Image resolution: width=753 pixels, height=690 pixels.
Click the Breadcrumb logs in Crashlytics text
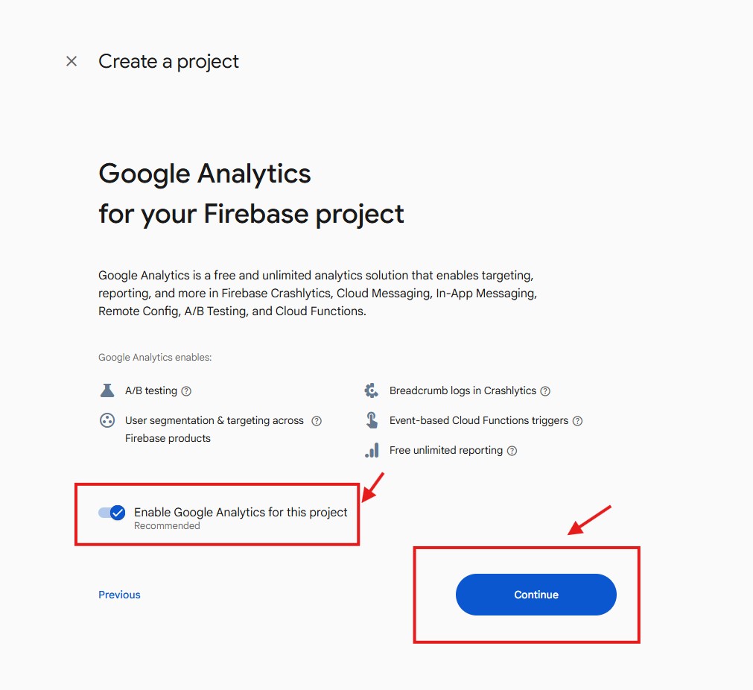463,390
